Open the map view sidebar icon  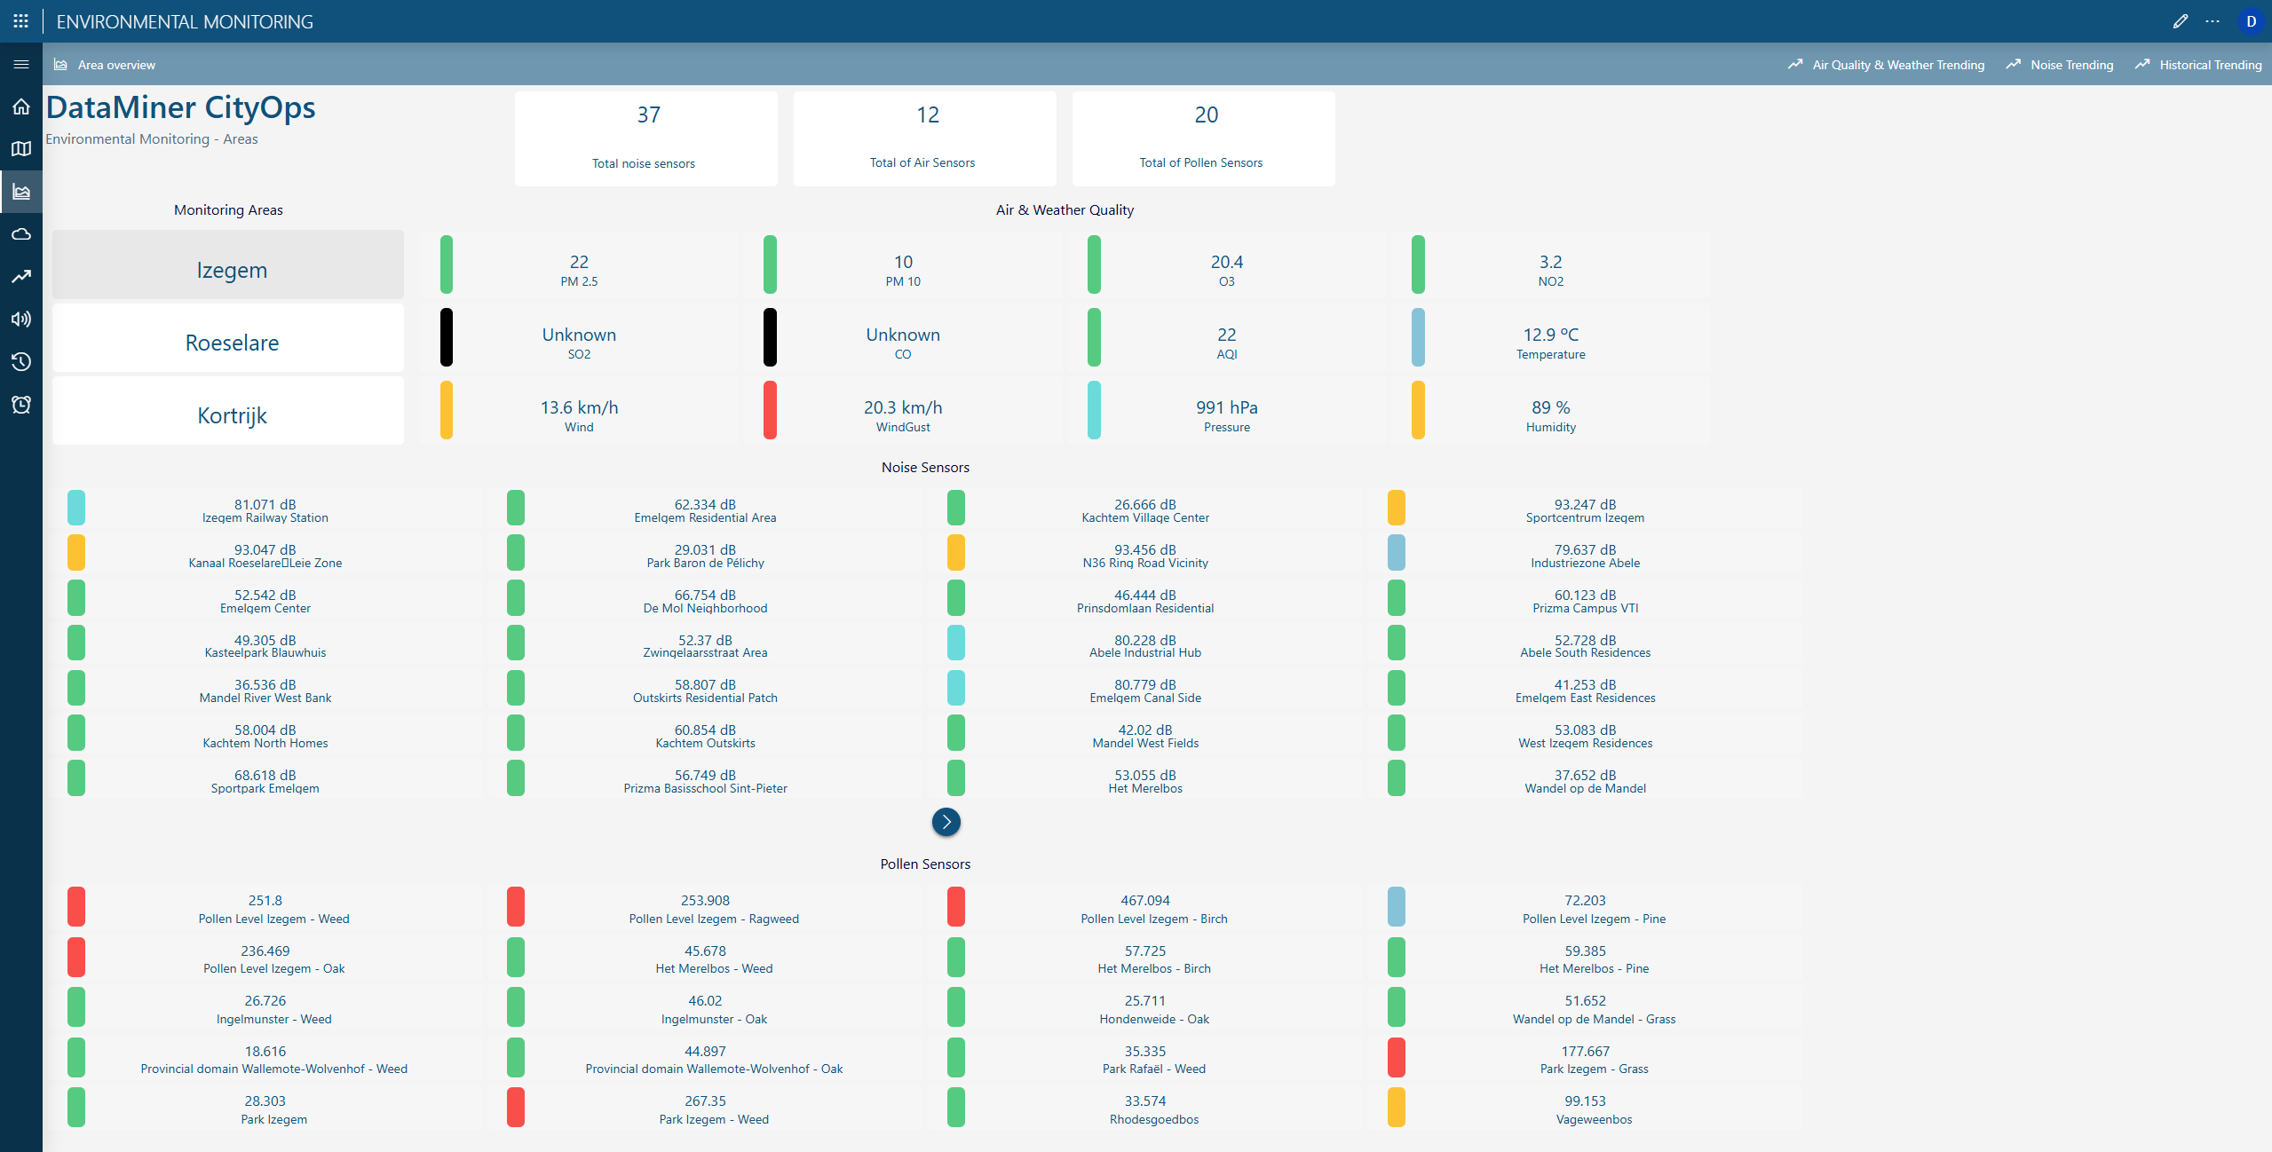pos(21,149)
